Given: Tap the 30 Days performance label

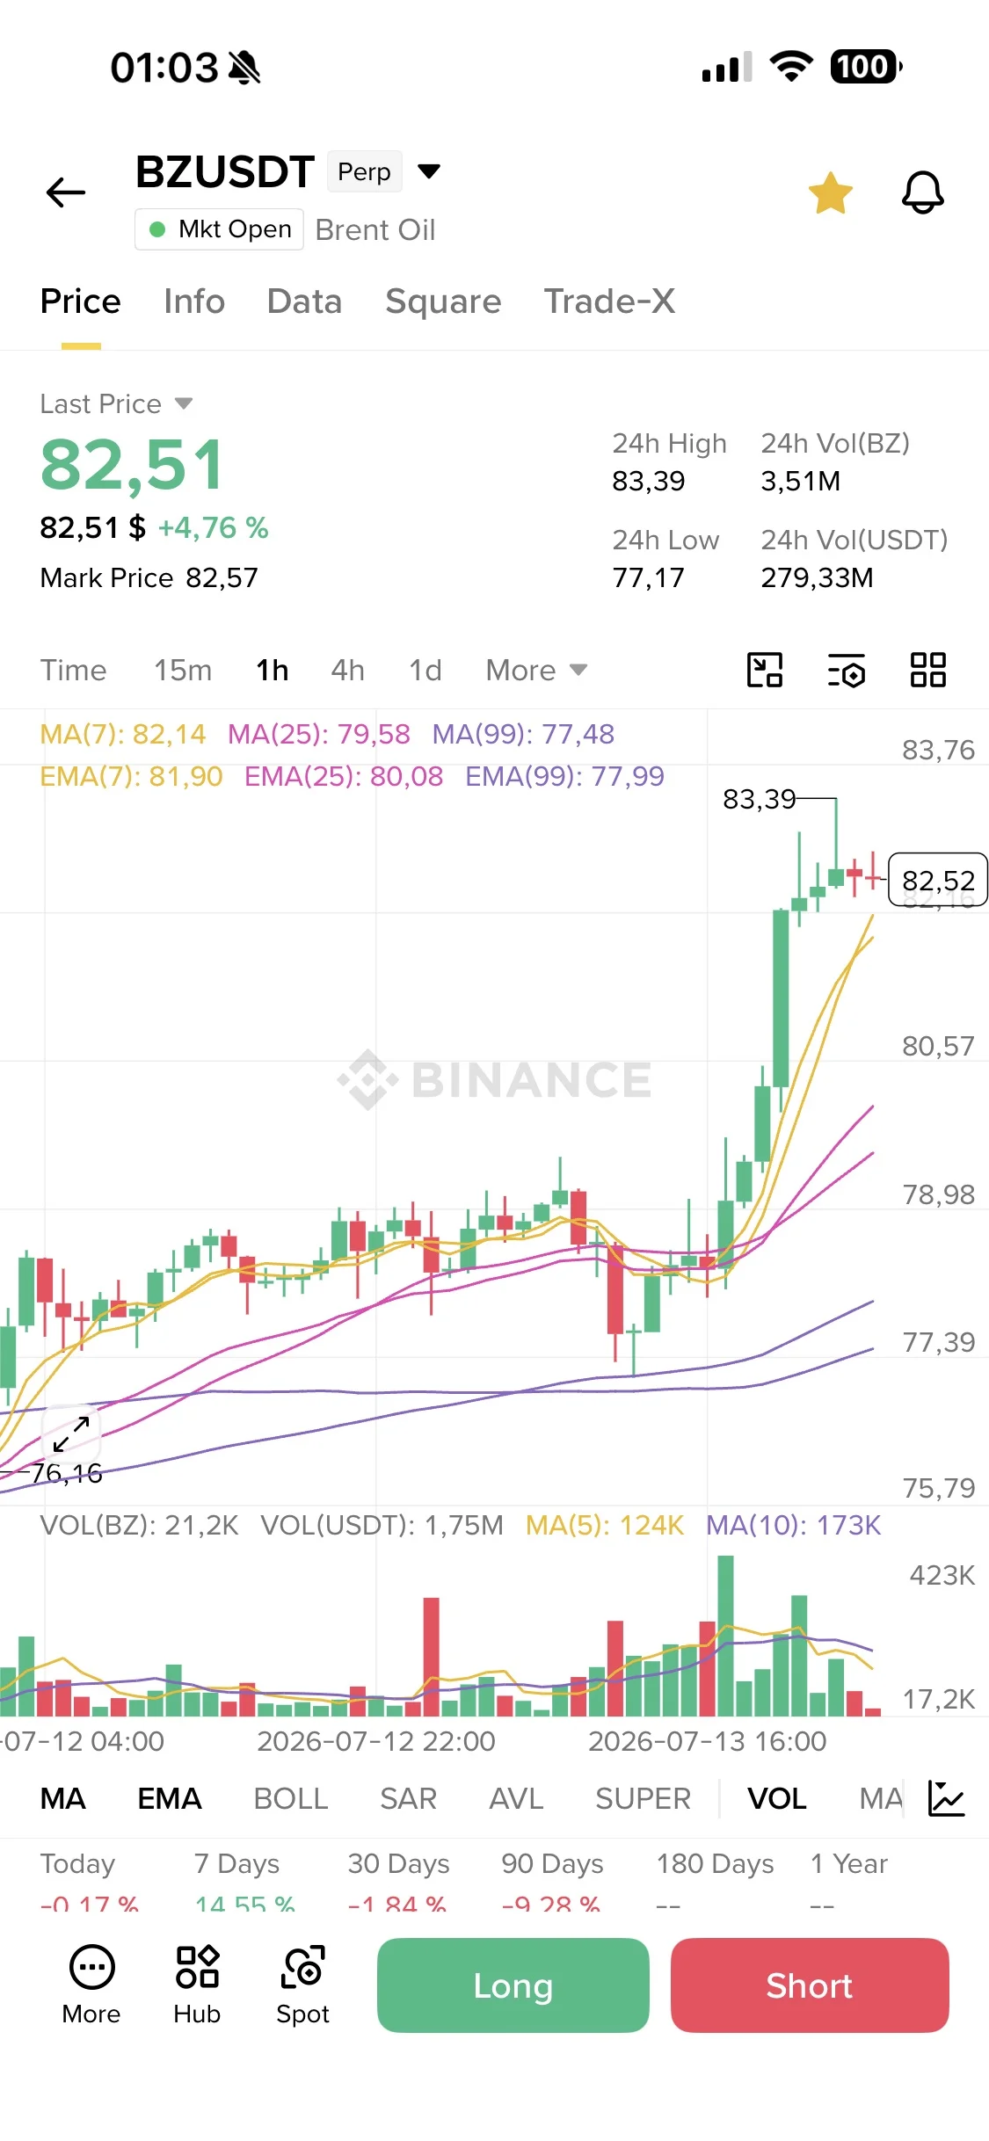Looking at the screenshot, I should (x=399, y=1863).
